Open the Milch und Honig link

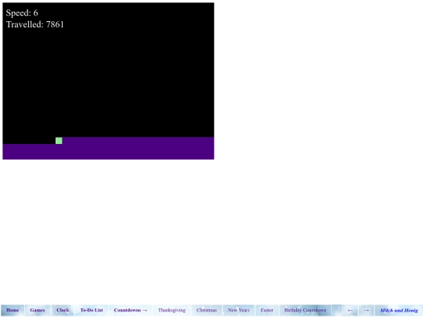[x=399, y=310]
